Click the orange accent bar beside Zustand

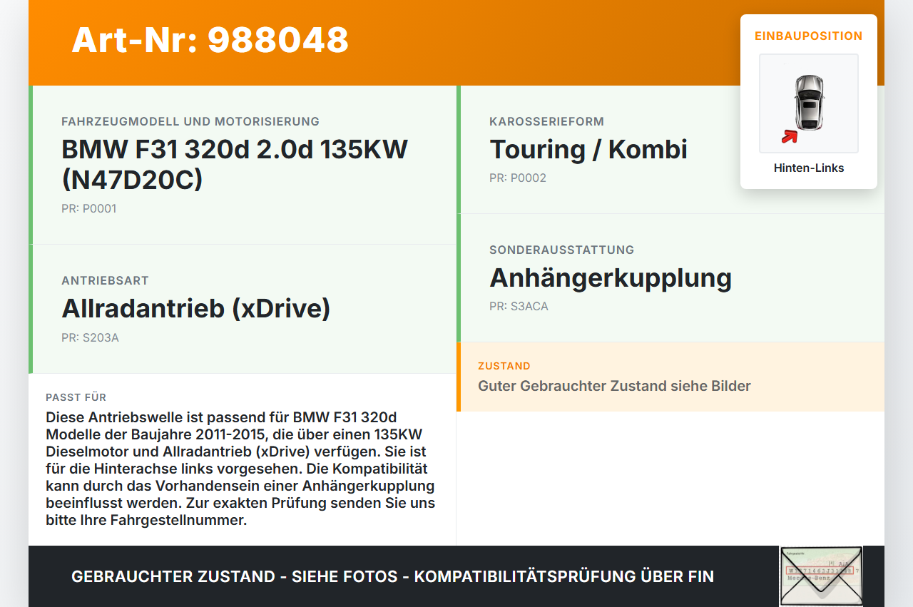459,377
